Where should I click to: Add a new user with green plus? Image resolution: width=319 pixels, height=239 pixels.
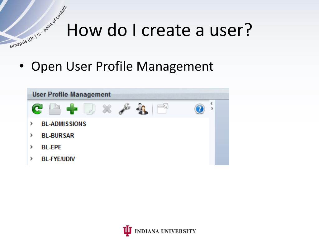click(72, 109)
